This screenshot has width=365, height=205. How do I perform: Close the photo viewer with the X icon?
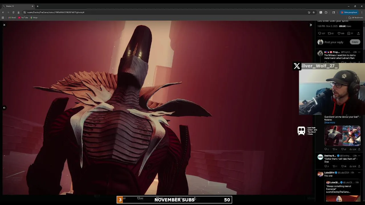pos(4,25)
